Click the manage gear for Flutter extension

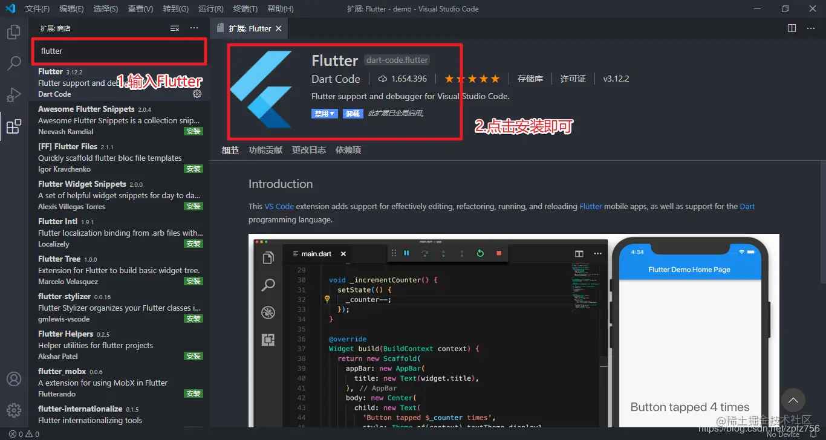click(197, 94)
